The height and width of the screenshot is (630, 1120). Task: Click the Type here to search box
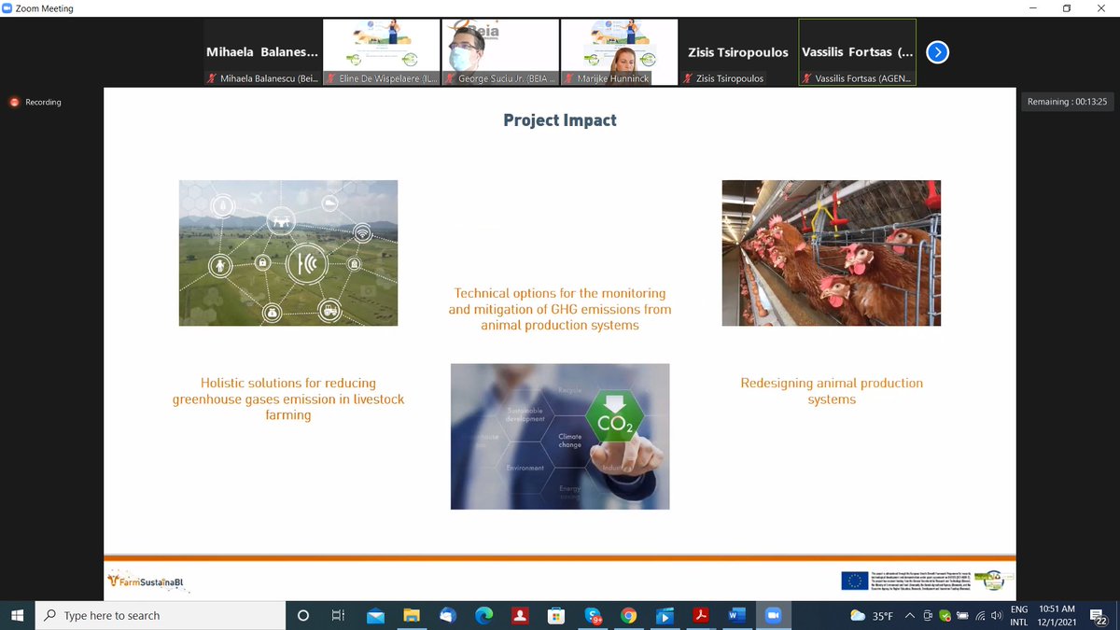point(159,615)
